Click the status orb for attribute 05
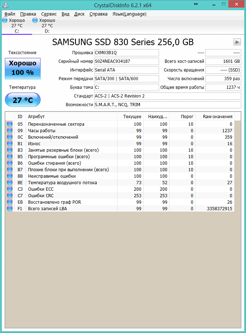 [10, 124]
